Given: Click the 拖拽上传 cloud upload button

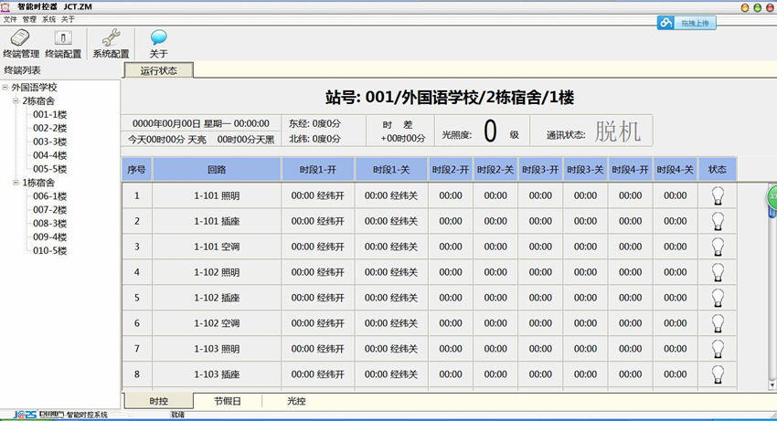Looking at the screenshot, I should click(x=687, y=23).
